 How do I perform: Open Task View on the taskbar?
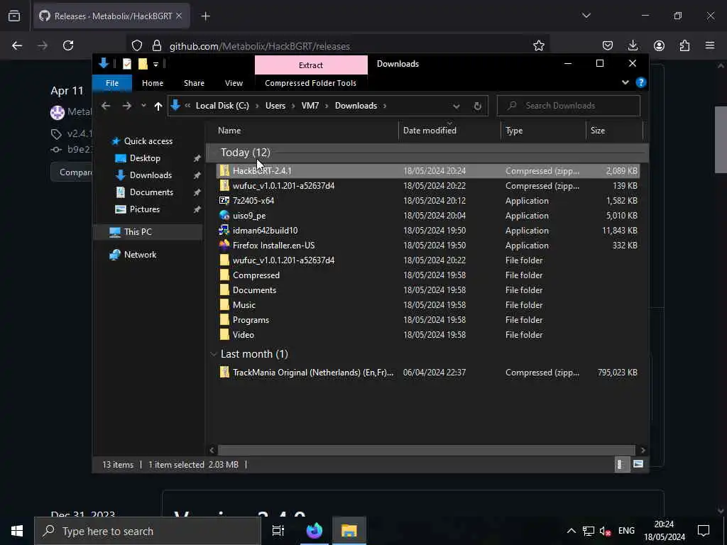coord(278,531)
